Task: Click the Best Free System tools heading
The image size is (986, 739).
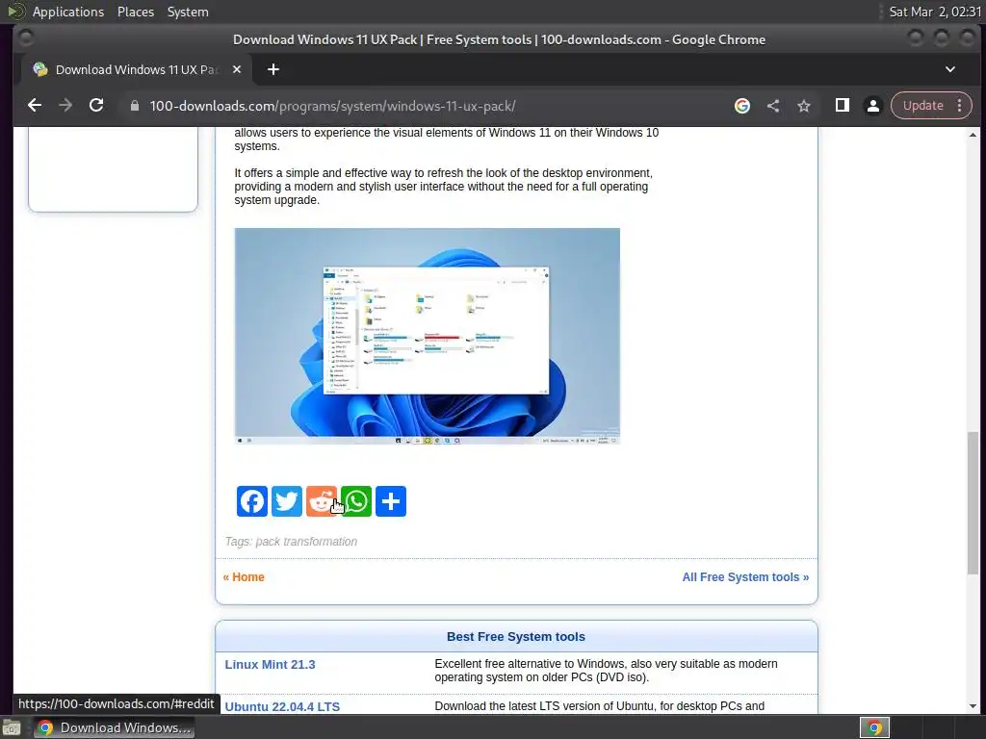Action: click(516, 637)
